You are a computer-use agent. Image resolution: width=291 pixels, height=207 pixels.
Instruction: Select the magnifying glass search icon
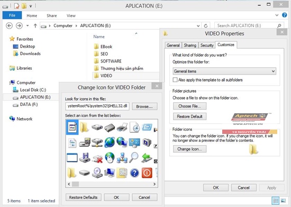(x=134, y=158)
